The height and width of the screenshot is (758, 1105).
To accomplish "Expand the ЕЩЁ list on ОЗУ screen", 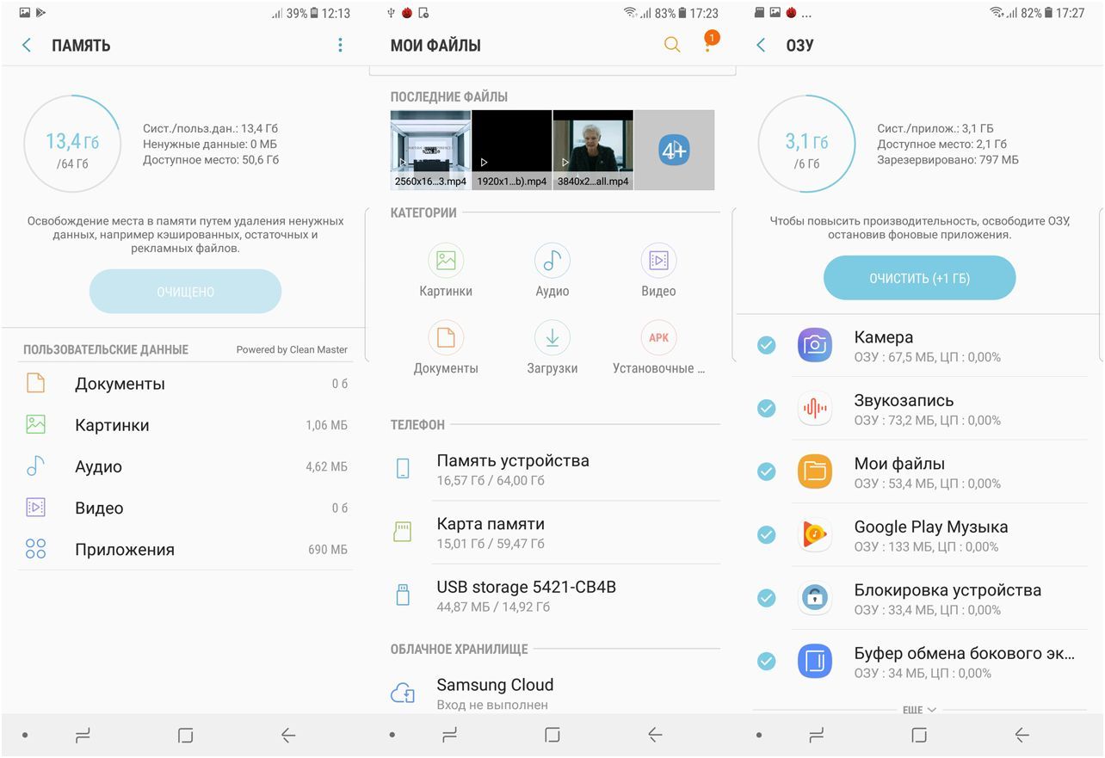I will click(x=919, y=709).
